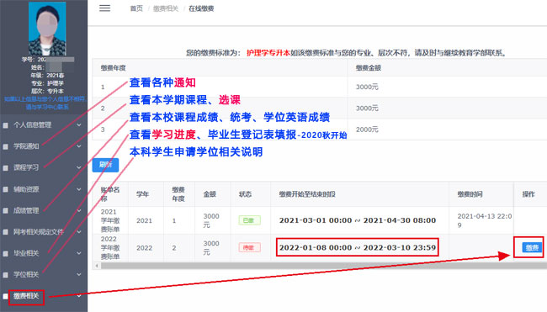Click the 待缴 status tag
The width and height of the screenshot is (547, 312).
point(249,247)
